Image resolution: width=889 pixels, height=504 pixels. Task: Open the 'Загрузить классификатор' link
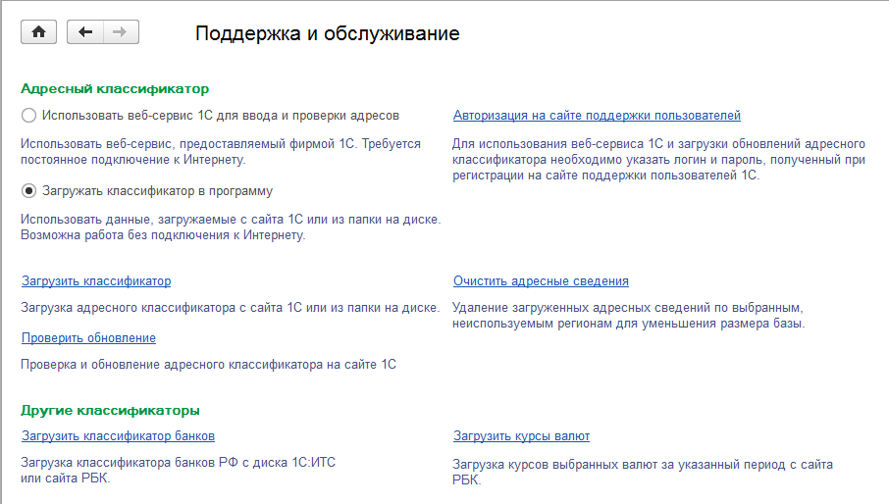click(x=96, y=280)
